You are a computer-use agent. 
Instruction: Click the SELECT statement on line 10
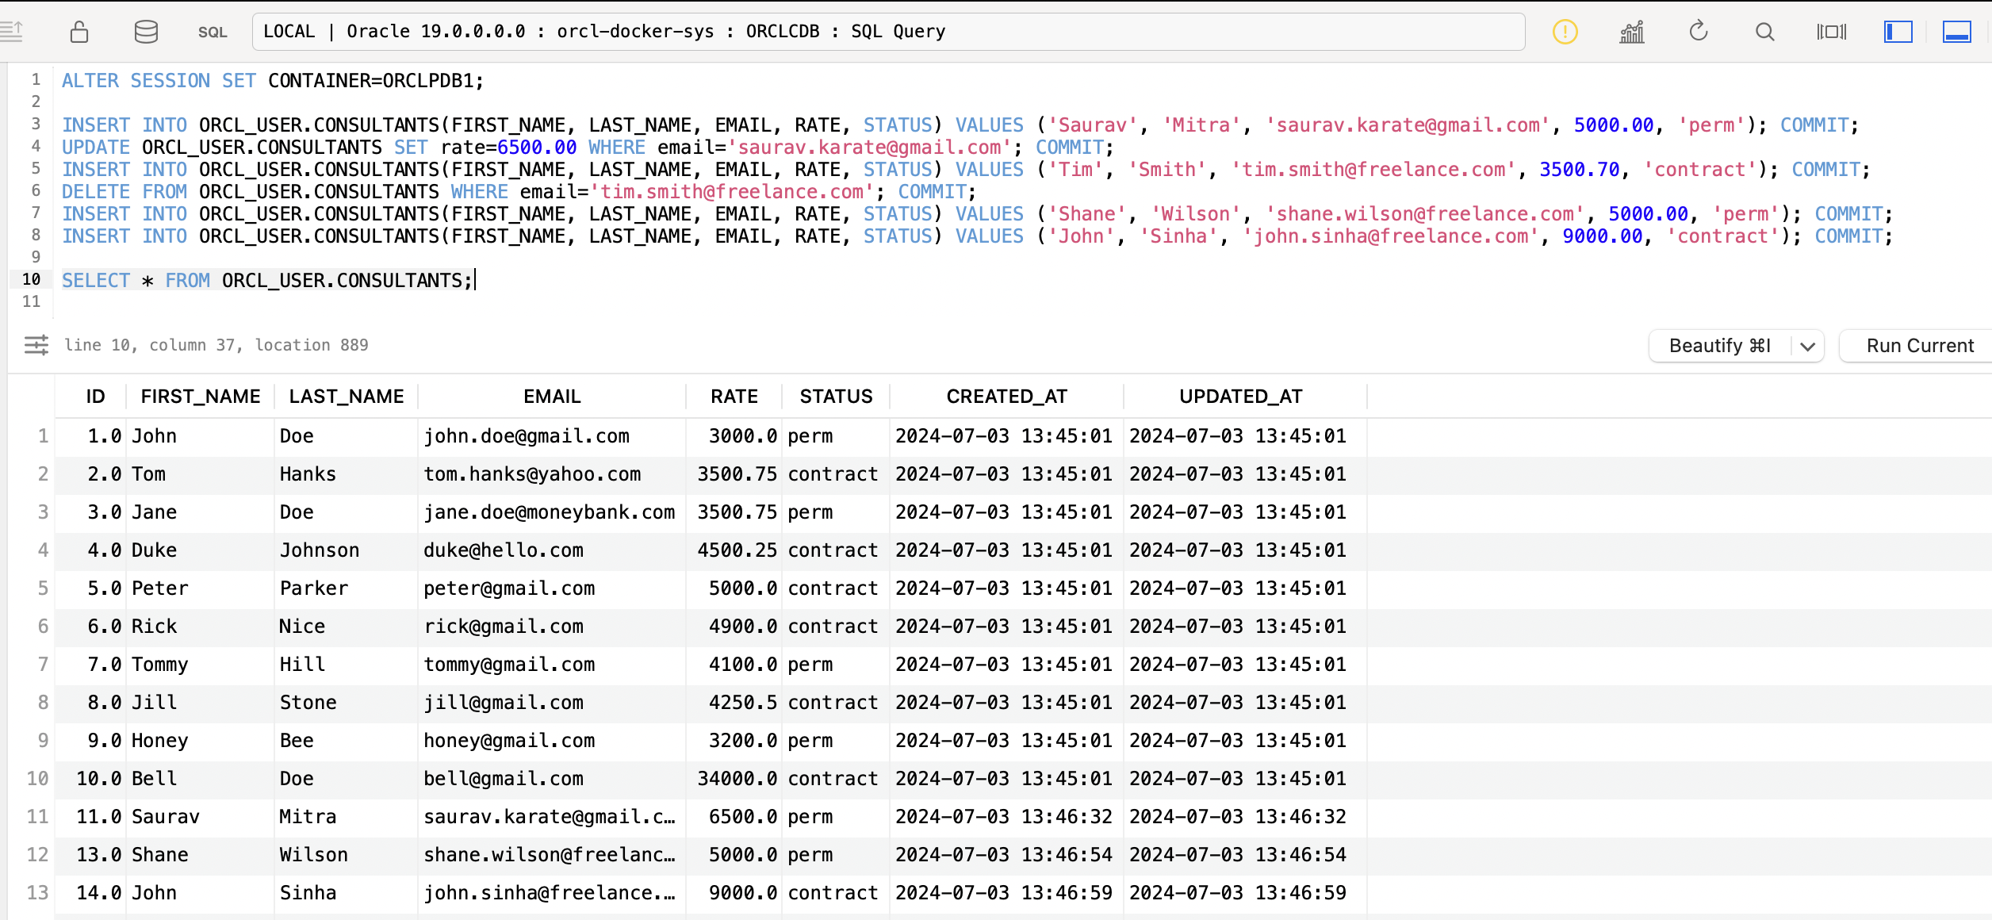266,281
